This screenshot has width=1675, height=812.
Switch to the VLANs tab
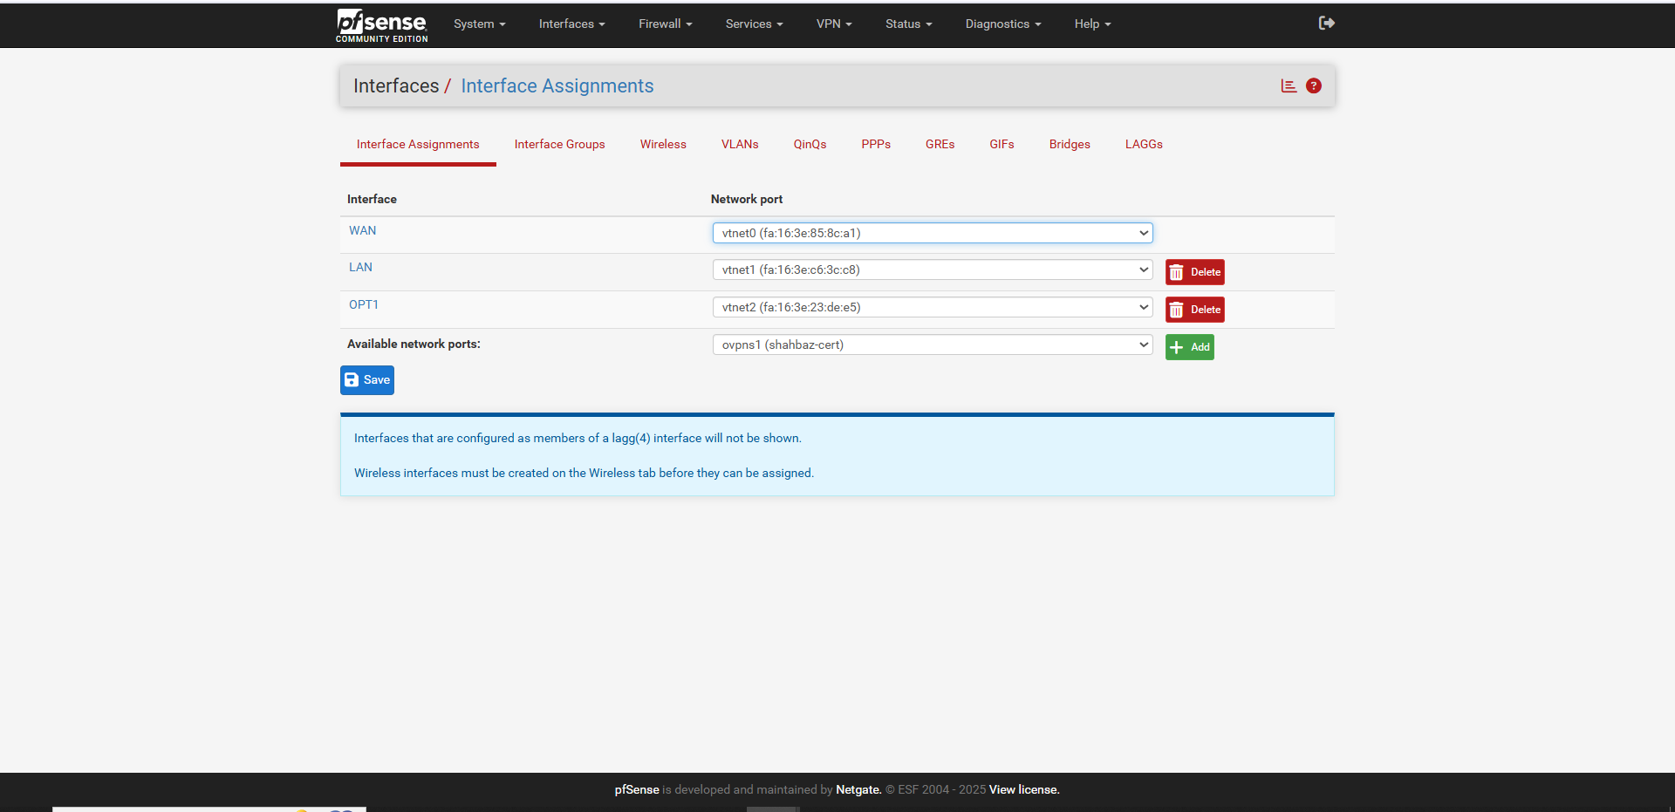740,145
